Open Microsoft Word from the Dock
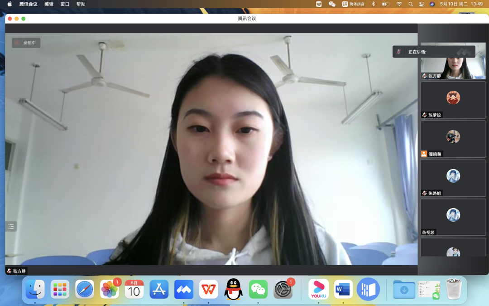The image size is (489, 306). click(343, 289)
